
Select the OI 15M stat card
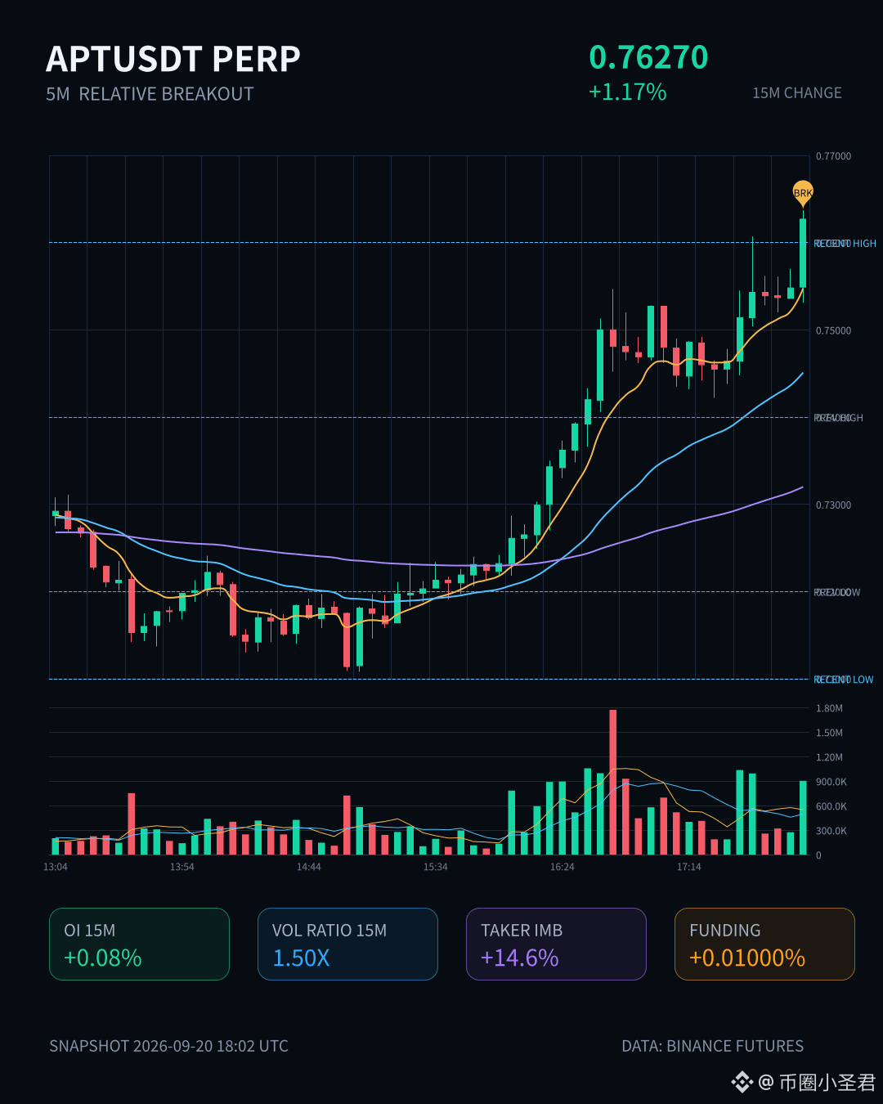click(x=139, y=944)
